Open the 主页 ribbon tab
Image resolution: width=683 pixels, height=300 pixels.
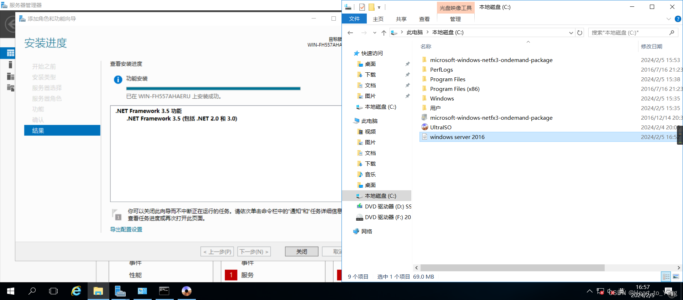point(378,19)
